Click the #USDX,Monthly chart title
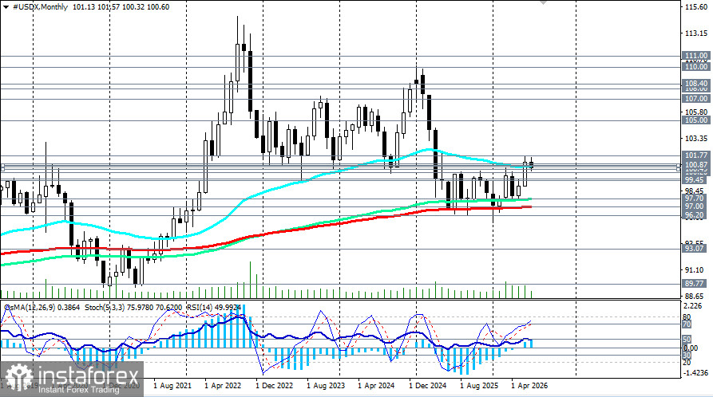 click(40, 7)
